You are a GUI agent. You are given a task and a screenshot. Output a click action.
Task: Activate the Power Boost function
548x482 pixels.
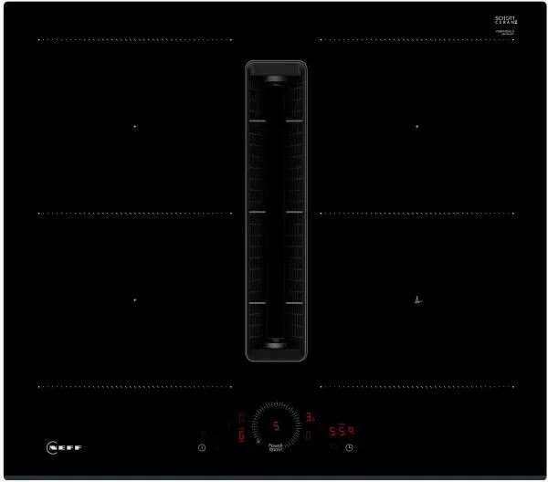(276, 447)
